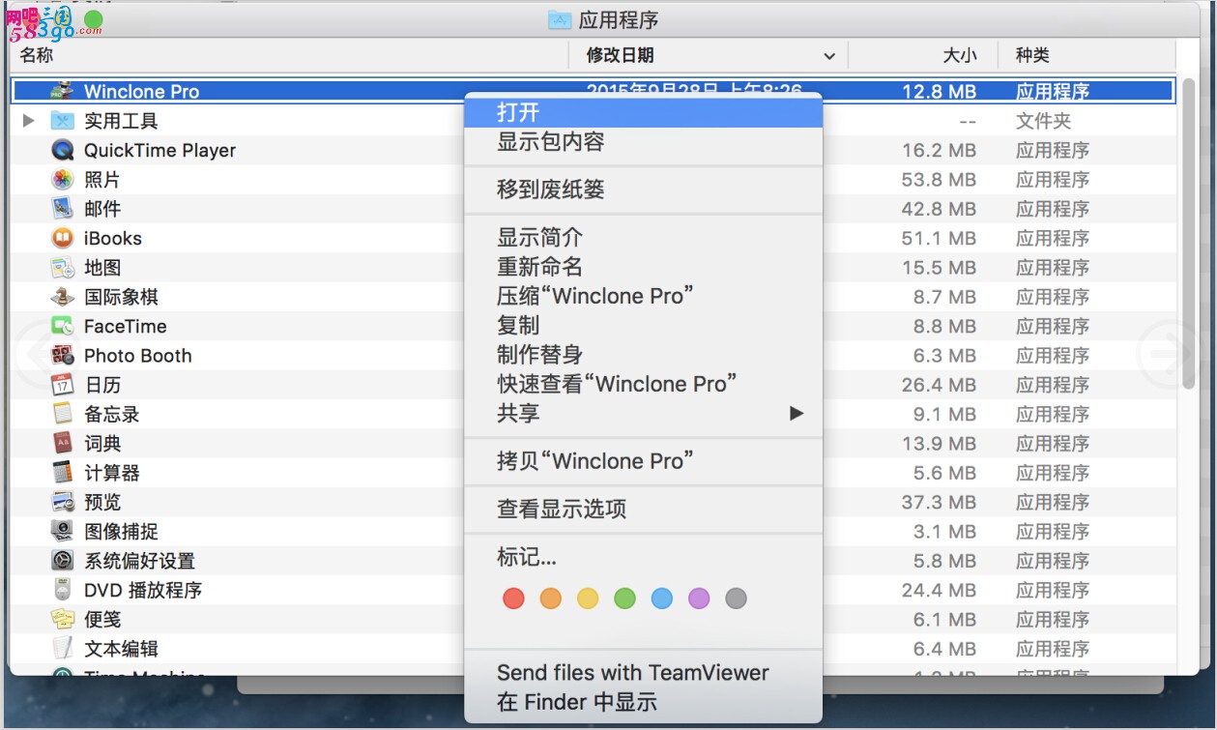The width and height of the screenshot is (1217, 730).
Task: Apply the red tag color
Action: [x=513, y=599]
